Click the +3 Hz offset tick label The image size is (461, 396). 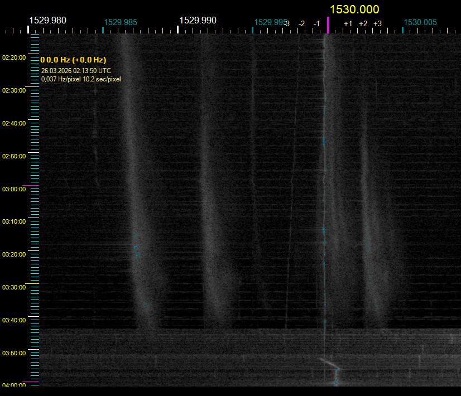click(377, 23)
